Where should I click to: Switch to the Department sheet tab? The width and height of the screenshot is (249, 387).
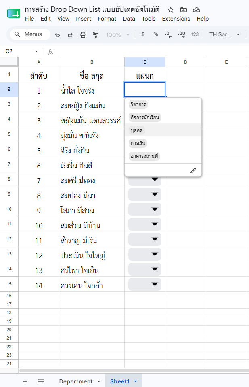click(76, 381)
